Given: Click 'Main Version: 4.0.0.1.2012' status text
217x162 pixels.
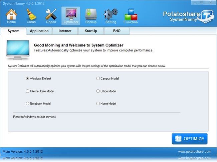Looking at the screenshot, I should coord(23,151).
